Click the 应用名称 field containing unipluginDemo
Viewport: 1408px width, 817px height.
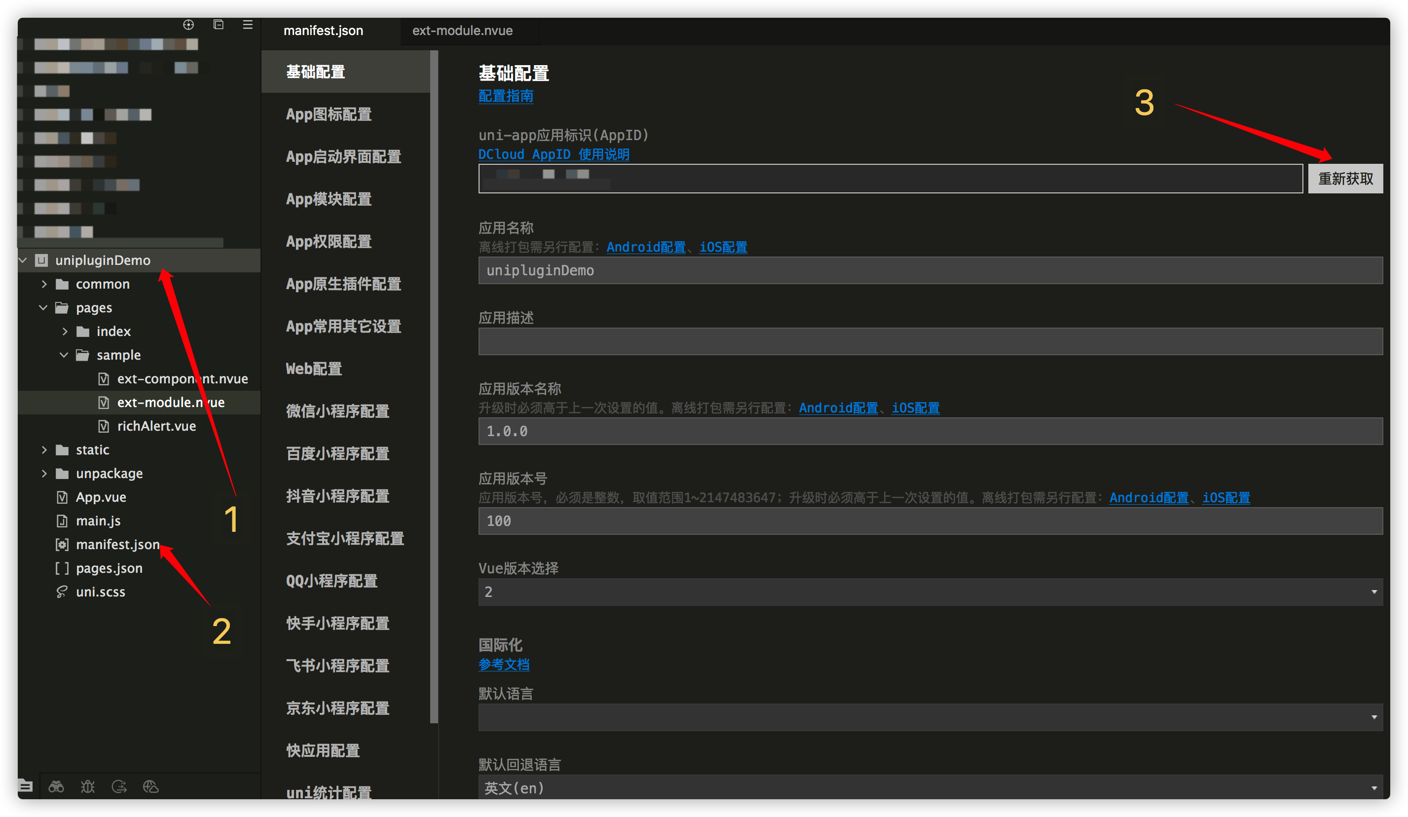tap(930, 270)
